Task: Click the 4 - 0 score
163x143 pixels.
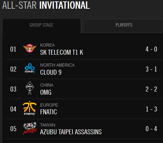Action: 151,49
